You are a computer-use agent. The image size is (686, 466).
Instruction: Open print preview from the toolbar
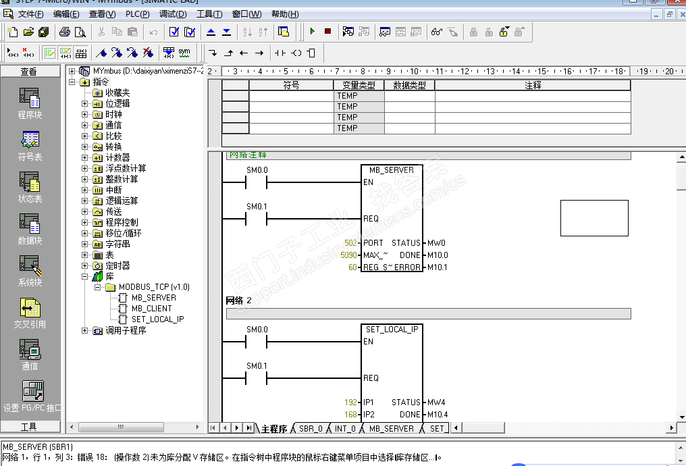pos(80,32)
